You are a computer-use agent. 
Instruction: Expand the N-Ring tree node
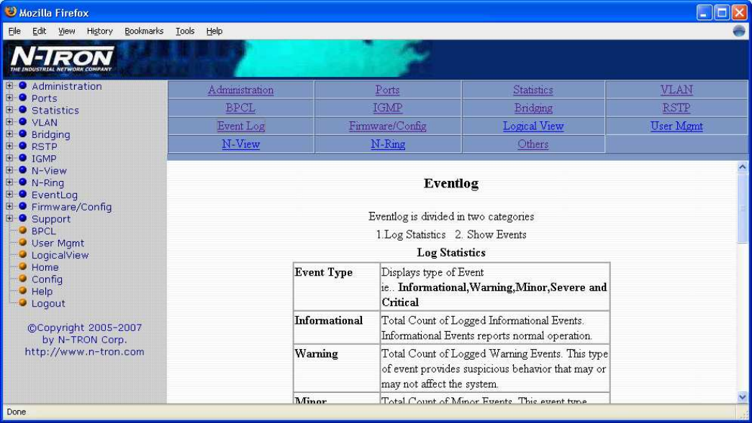[x=9, y=182]
